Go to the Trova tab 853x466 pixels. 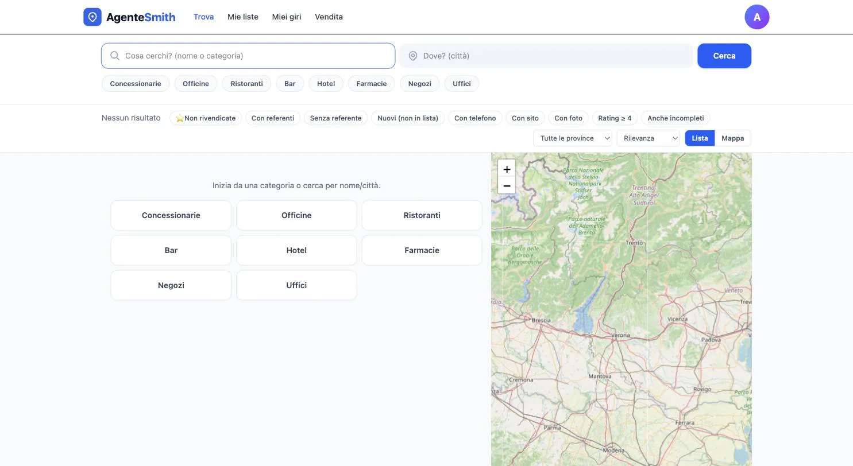[203, 17]
